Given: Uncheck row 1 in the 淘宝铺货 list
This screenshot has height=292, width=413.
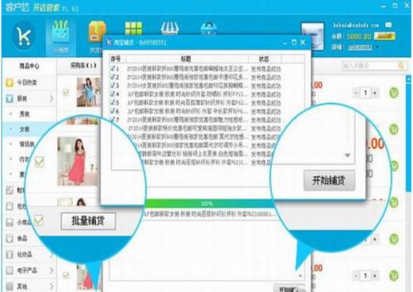Looking at the screenshot, I should pyautogui.click(x=113, y=68).
